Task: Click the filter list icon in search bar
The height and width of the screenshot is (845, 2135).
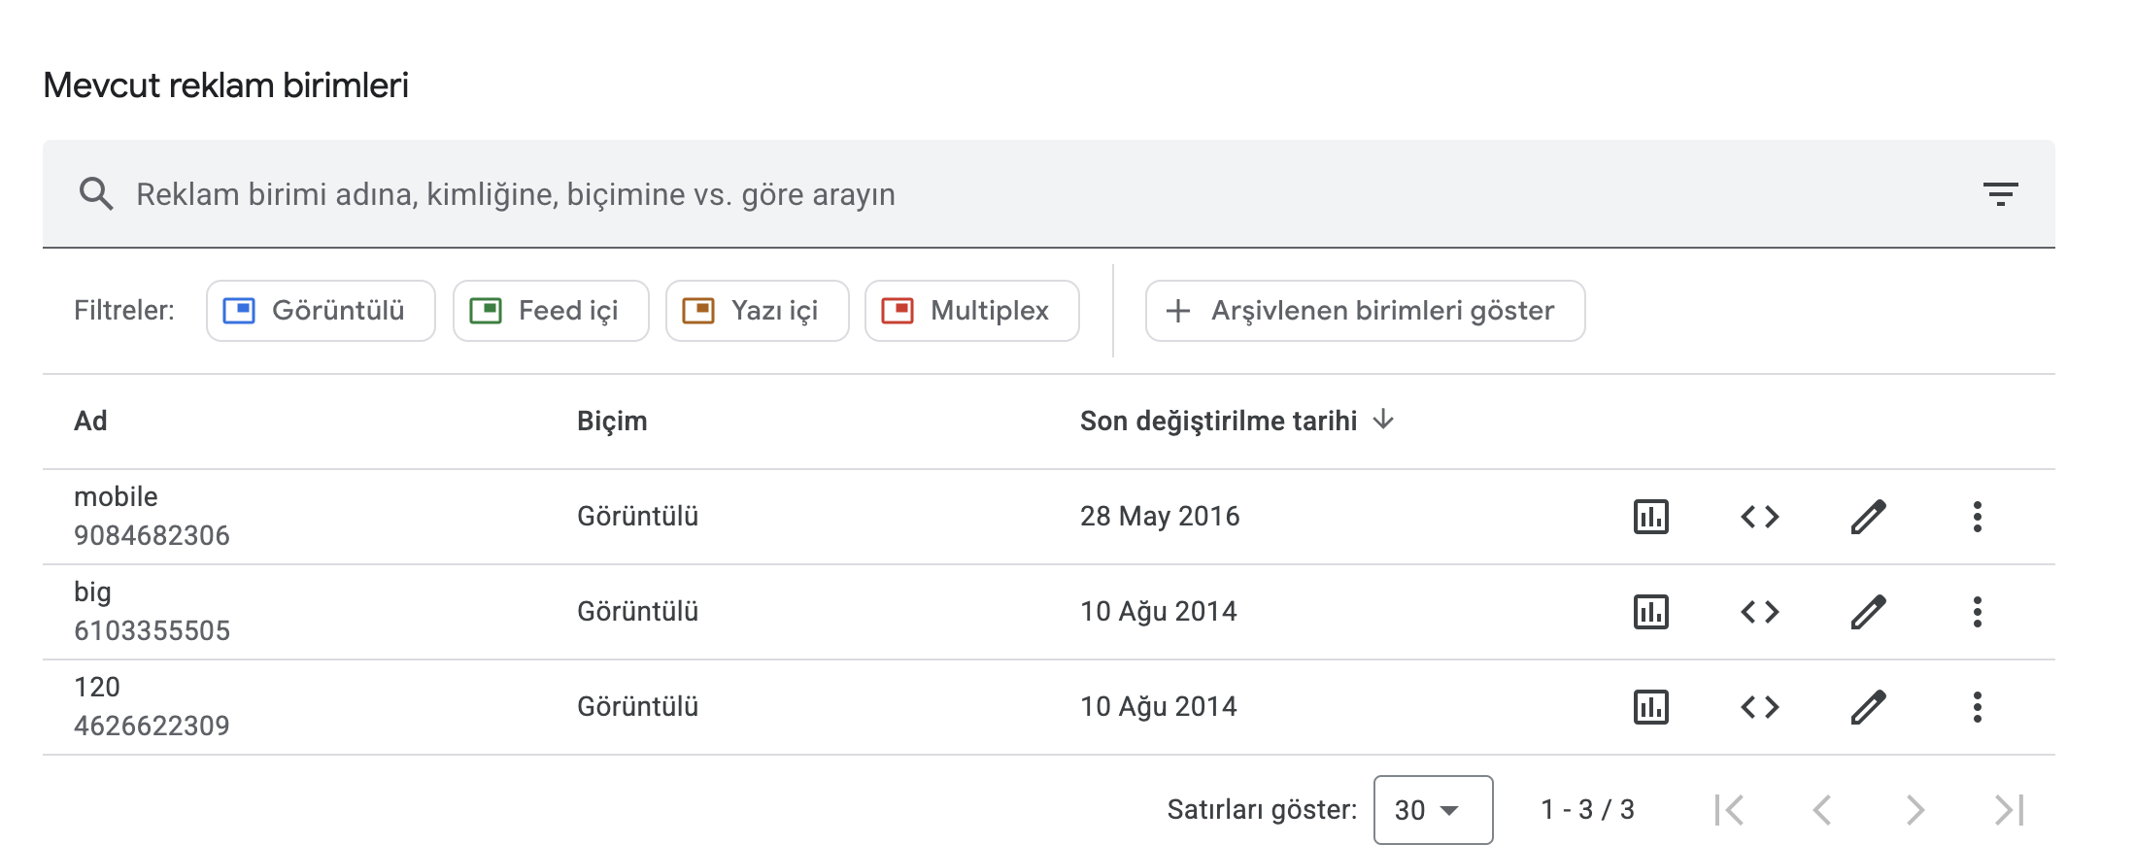Action: [x=2000, y=194]
